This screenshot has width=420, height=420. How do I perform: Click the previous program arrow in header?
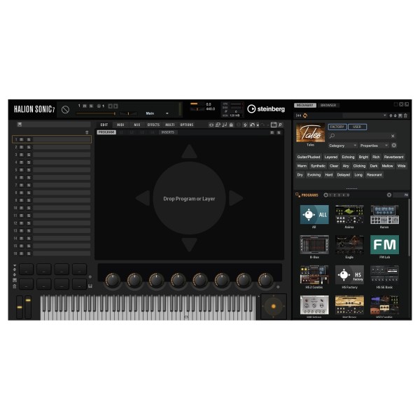110,106
